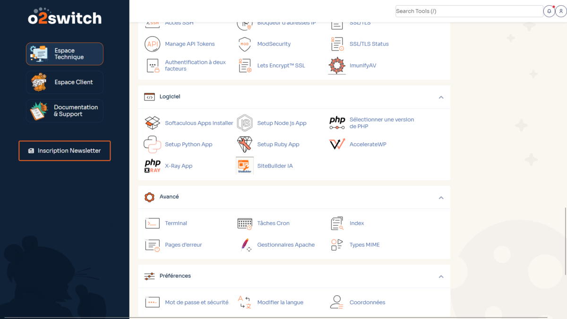Open the Manage API Tokens link
This screenshot has height=319, width=567.
190,44
